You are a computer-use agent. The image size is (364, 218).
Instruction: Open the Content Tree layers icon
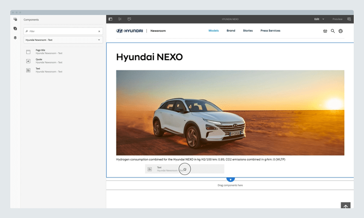click(x=15, y=38)
